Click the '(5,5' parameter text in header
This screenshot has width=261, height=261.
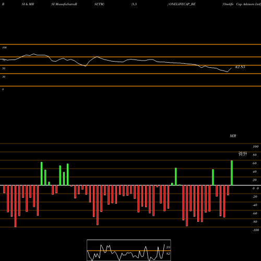click(x=134, y=4)
